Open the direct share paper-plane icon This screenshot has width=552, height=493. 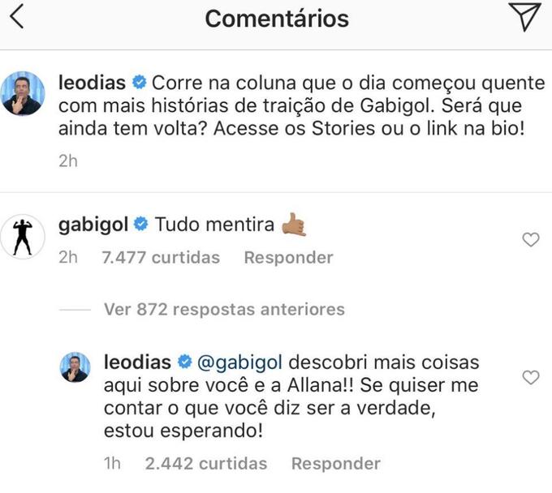[524, 18]
